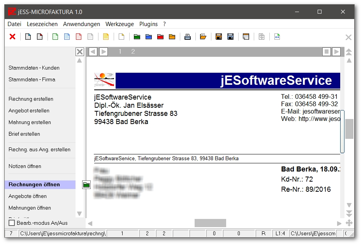Open the Lesezeichen menu

[x=42, y=24]
